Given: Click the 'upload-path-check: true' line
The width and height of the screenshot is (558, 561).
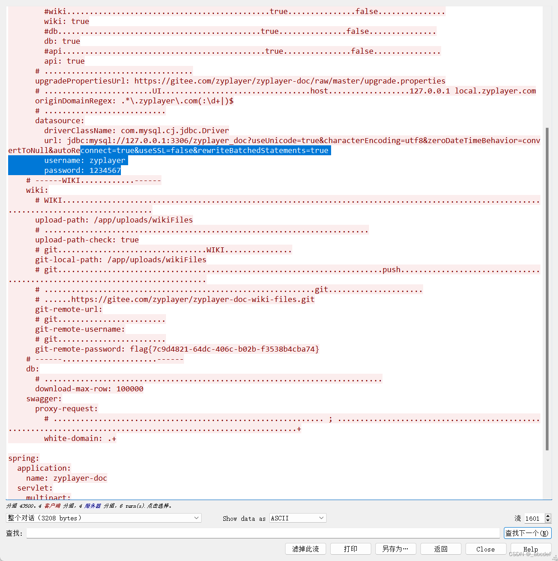Looking at the screenshot, I should [87, 240].
